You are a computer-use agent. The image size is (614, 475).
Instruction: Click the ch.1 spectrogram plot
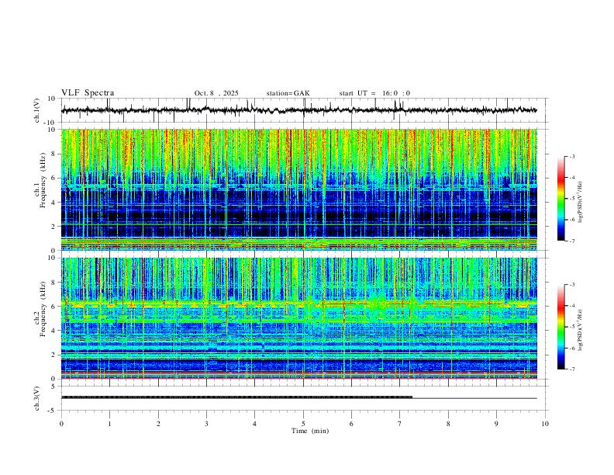[299, 189]
